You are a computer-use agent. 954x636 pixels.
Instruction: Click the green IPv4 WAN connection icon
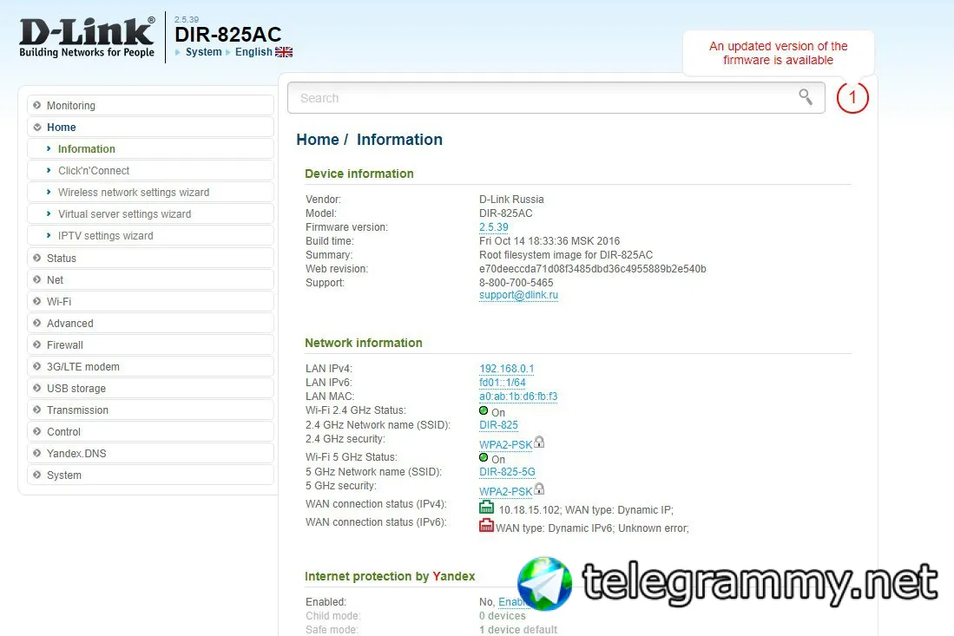(486, 508)
